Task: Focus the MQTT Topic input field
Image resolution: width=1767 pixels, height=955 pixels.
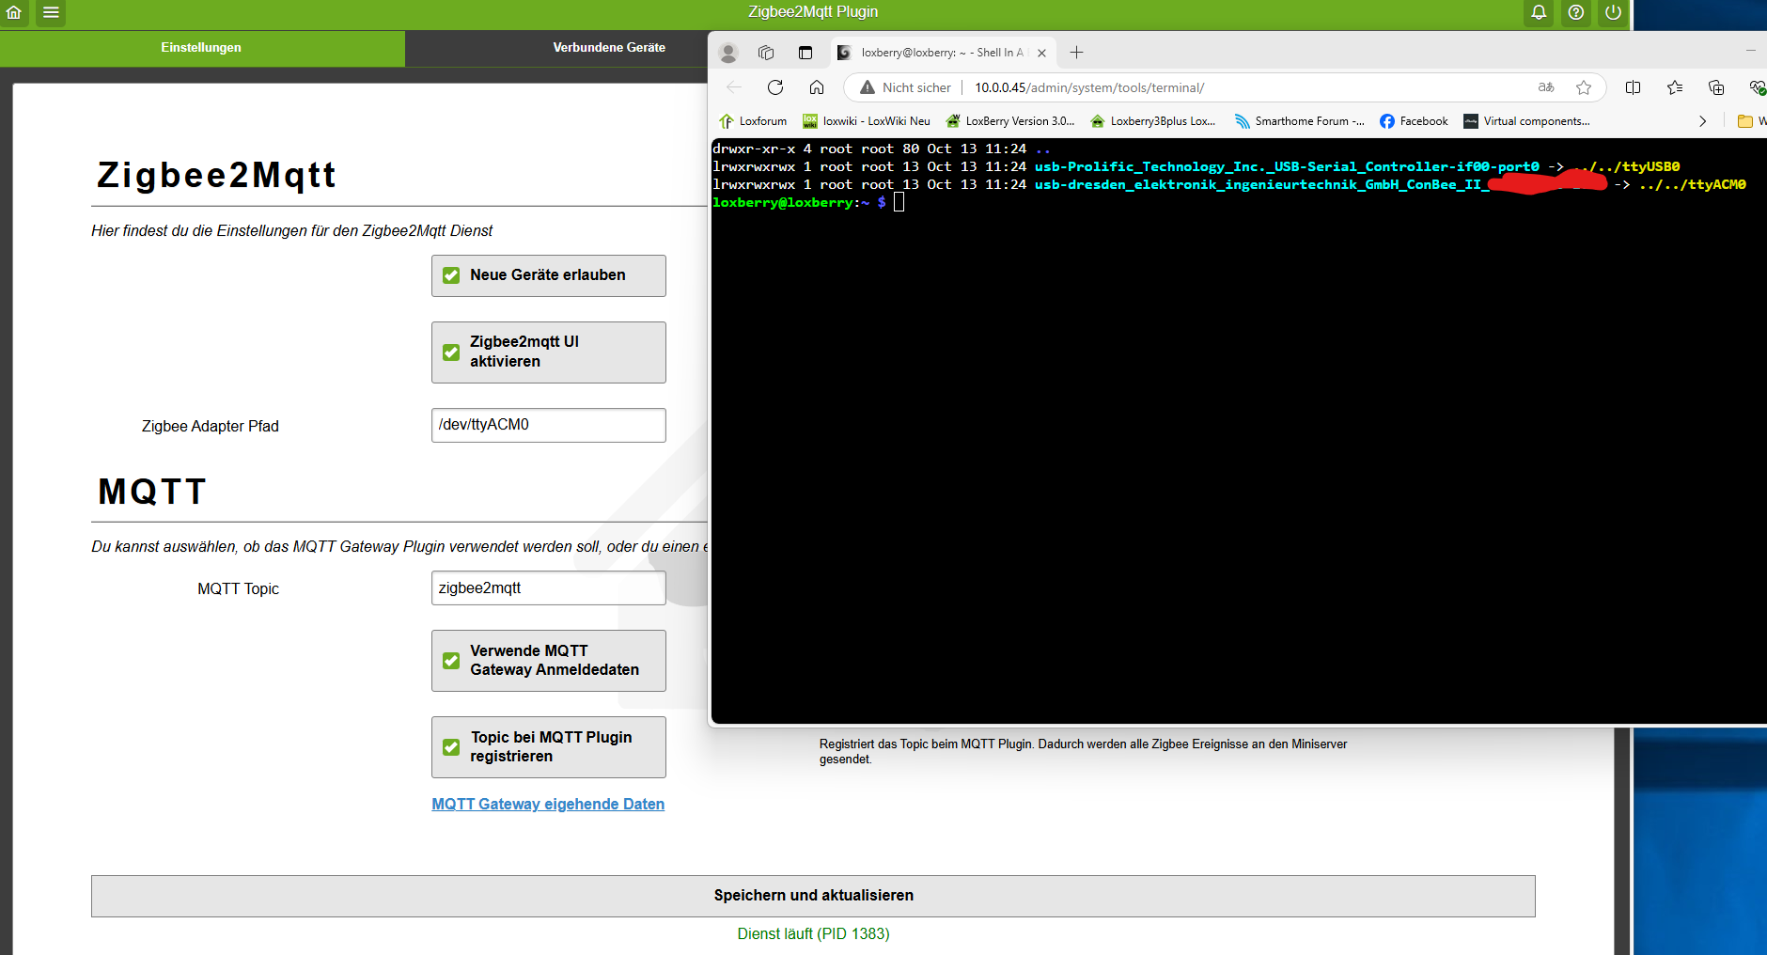Action: 548,588
